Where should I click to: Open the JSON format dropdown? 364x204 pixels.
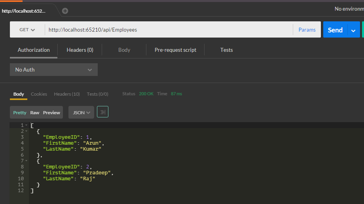(82, 112)
